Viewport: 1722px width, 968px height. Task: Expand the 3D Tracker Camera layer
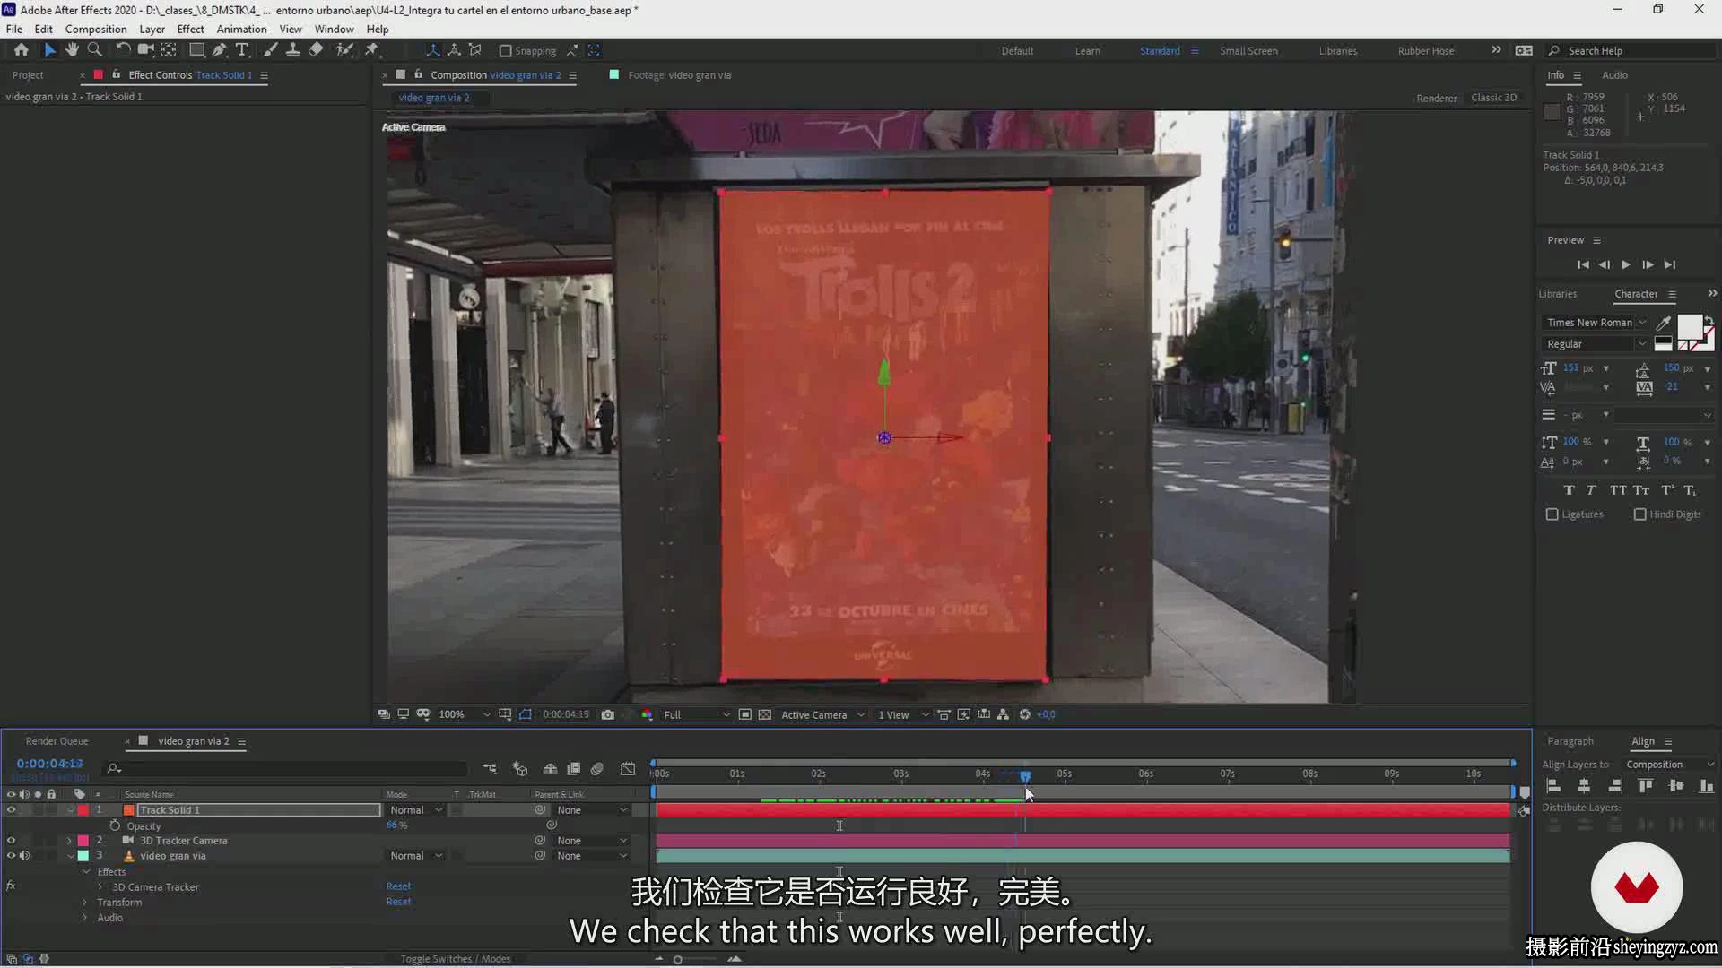pos(69,841)
